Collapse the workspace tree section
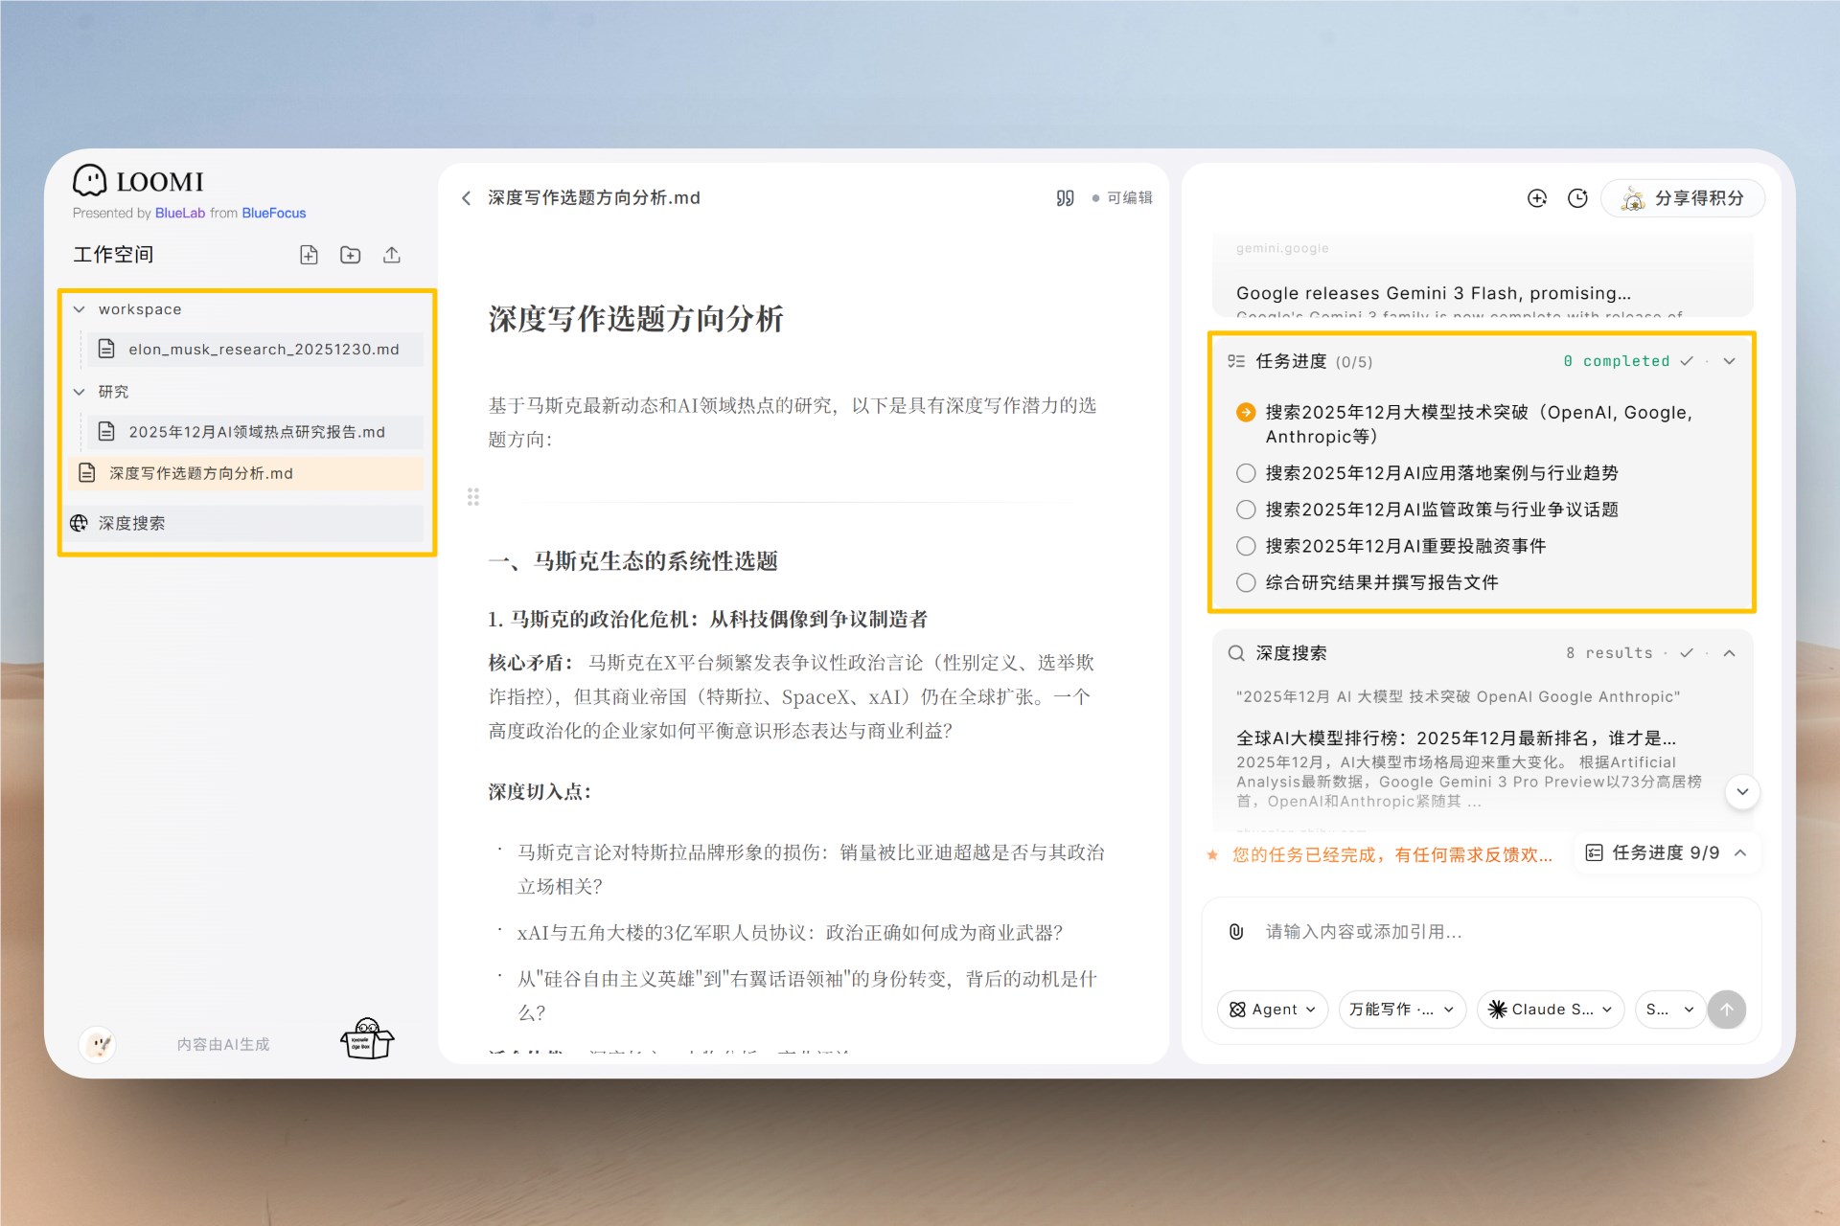Image resolution: width=1840 pixels, height=1226 pixels. coord(79,308)
